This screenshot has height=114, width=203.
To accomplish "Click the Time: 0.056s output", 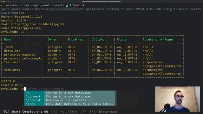I will tap(11, 85).
